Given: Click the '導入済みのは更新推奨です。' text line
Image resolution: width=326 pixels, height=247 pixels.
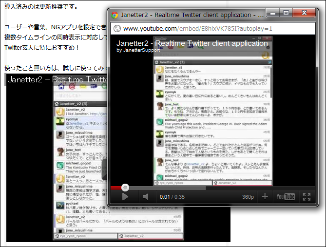Looking at the screenshot, I should (x=41, y=6).
